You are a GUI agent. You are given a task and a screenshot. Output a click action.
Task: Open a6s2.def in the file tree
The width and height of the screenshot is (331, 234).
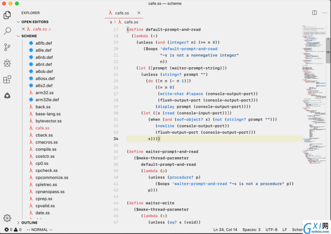[44, 86]
